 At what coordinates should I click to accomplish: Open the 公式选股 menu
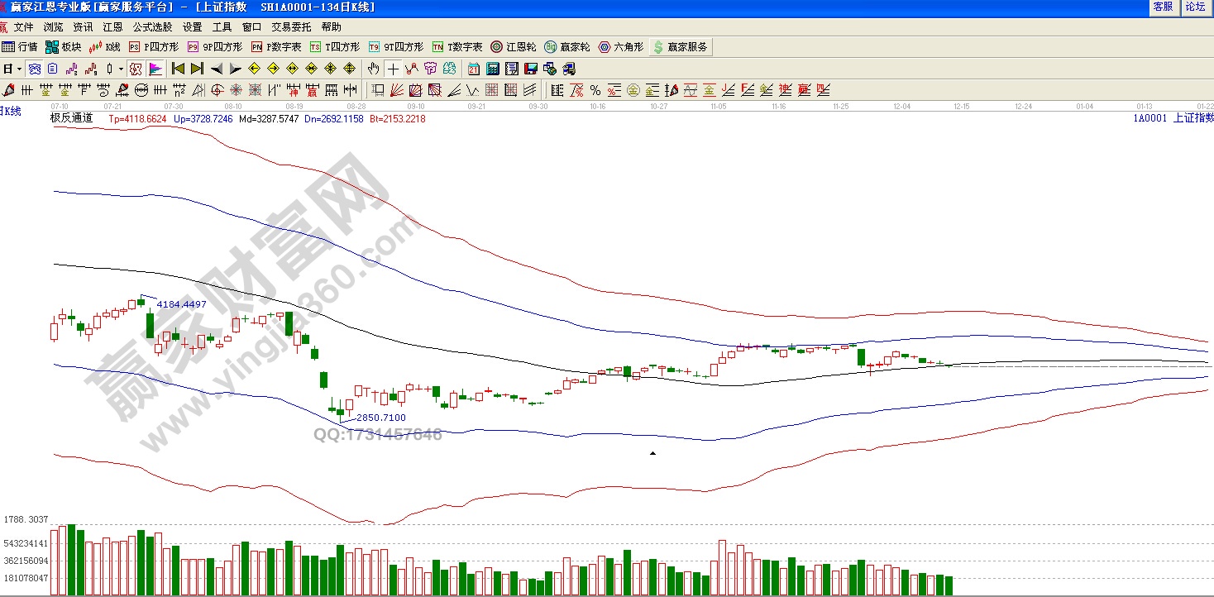[152, 27]
